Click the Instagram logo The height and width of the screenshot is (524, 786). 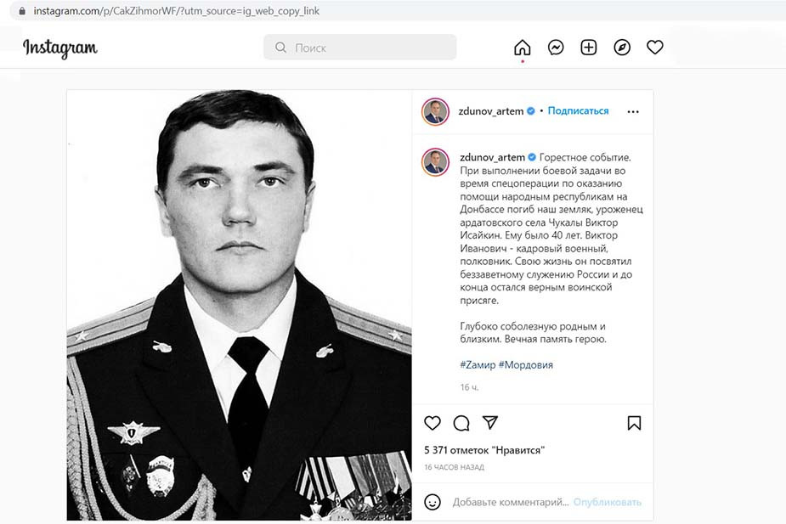coord(60,48)
